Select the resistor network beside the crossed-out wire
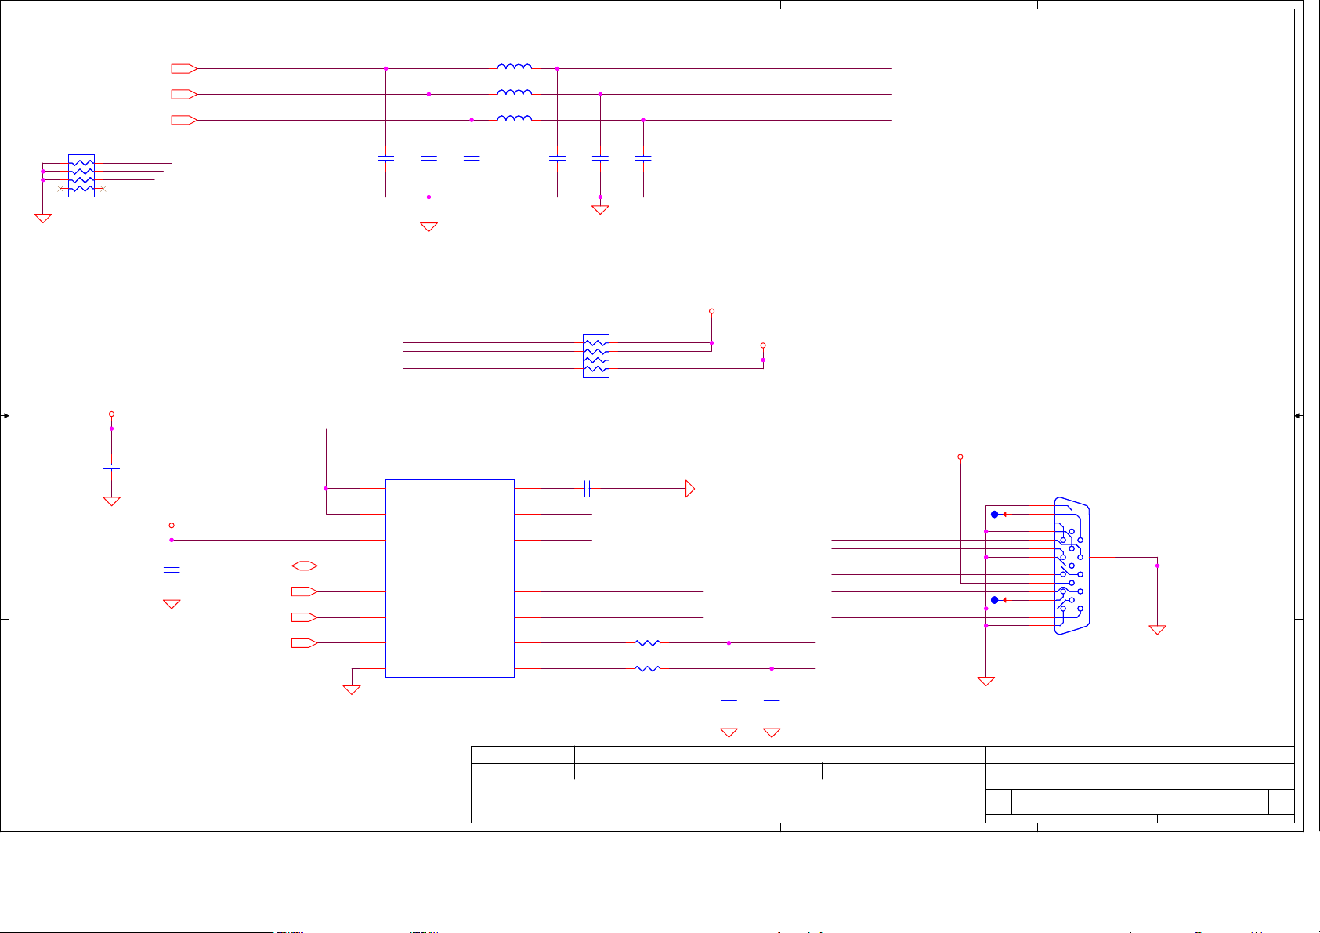 click(x=81, y=175)
